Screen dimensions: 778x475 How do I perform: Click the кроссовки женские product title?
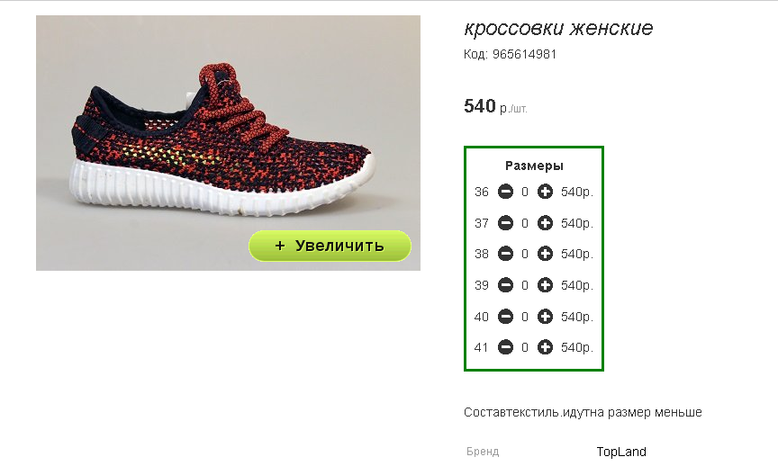coord(558,28)
